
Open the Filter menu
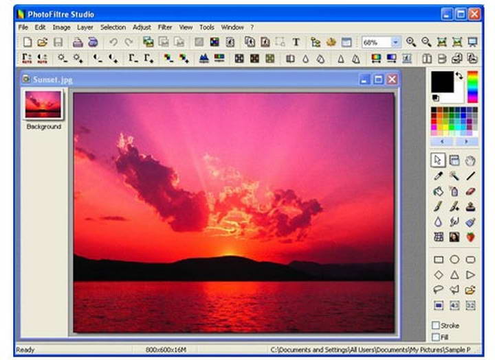pyautogui.click(x=165, y=27)
